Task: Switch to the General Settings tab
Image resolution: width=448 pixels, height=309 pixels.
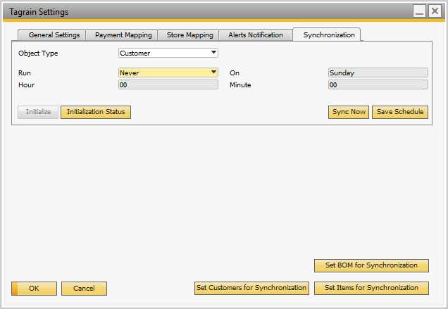Action: [x=54, y=35]
